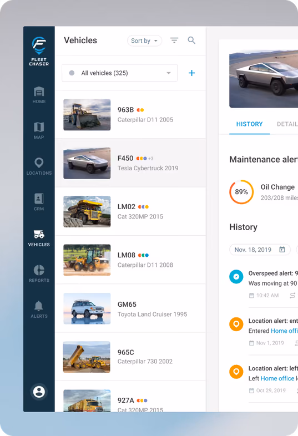The height and width of the screenshot is (436, 298).
Task: Expand the All vehicles (325) dropdown
Action: point(120,73)
